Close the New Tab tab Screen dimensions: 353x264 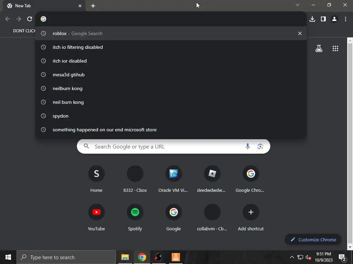click(x=80, y=6)
